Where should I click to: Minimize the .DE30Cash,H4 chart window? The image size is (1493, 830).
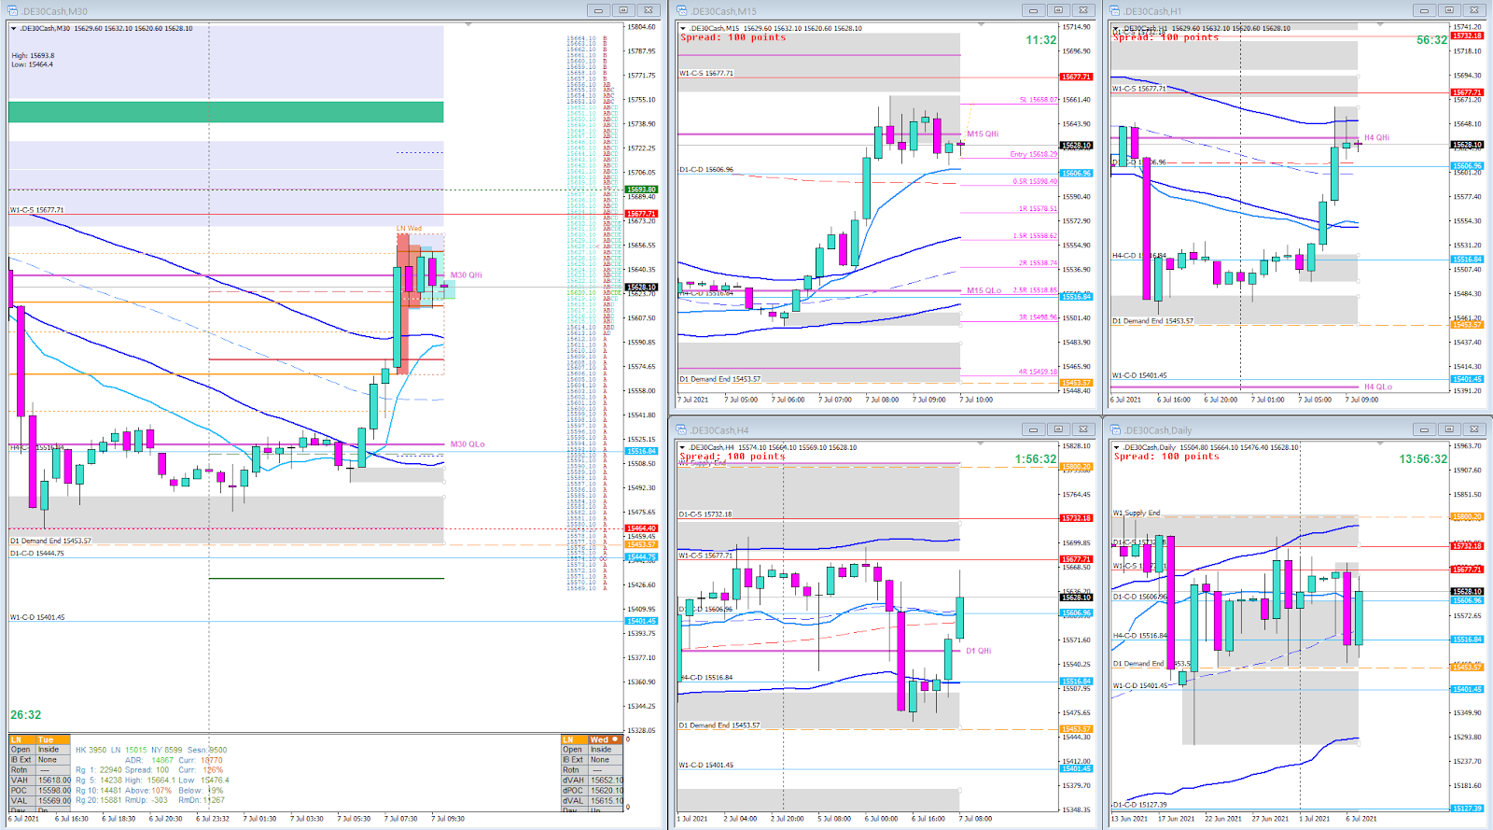coord(1033,429)
